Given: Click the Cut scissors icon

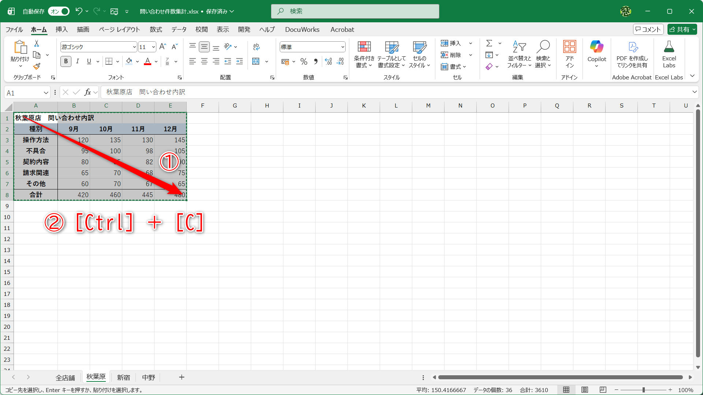Looking at the screenshot, I should 37,44.
